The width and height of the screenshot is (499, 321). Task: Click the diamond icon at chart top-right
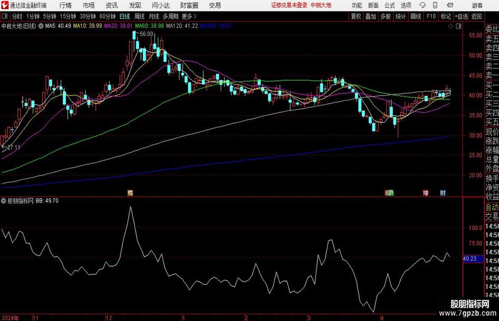(450, 26)
